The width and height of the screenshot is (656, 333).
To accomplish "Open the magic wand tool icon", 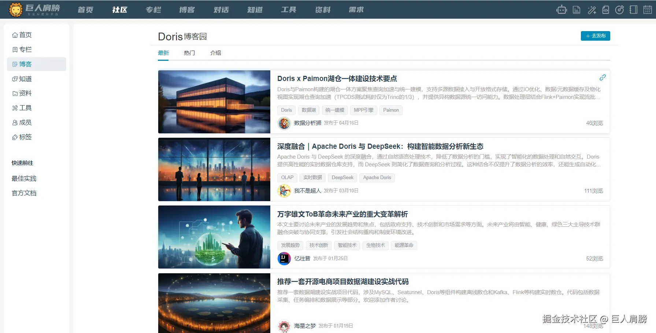I will (592, 10).
